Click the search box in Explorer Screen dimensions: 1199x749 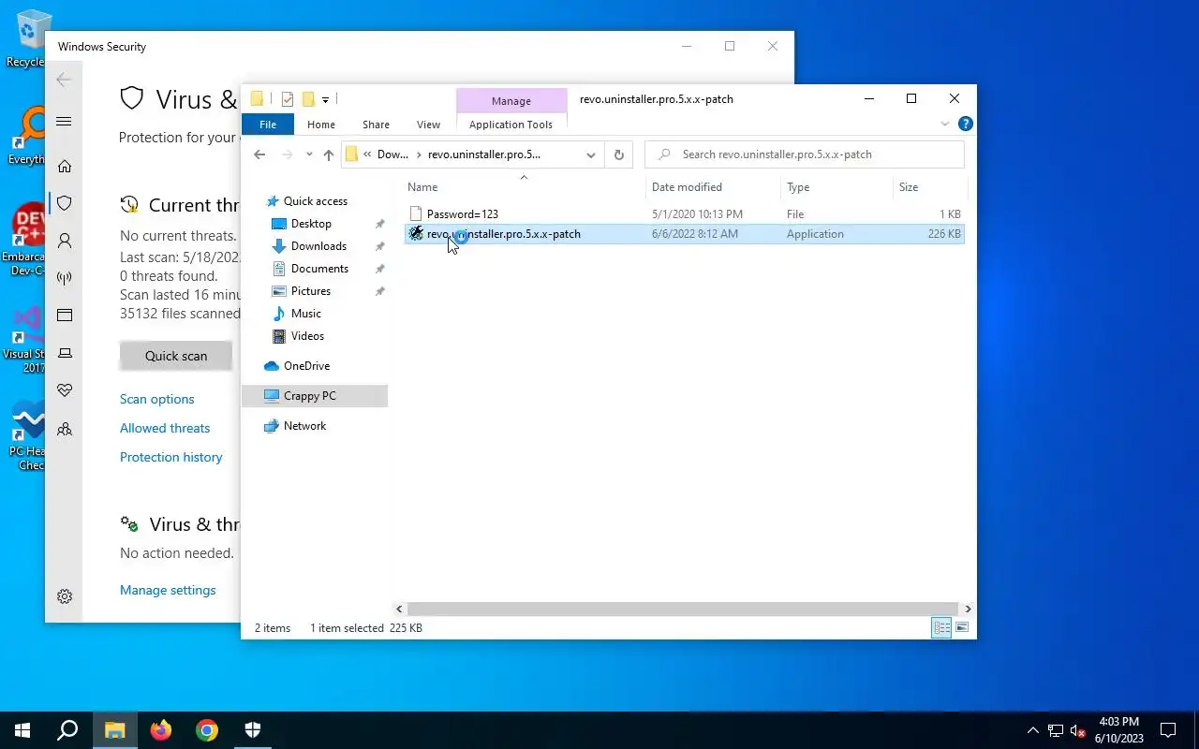click(x=805, y=154)
